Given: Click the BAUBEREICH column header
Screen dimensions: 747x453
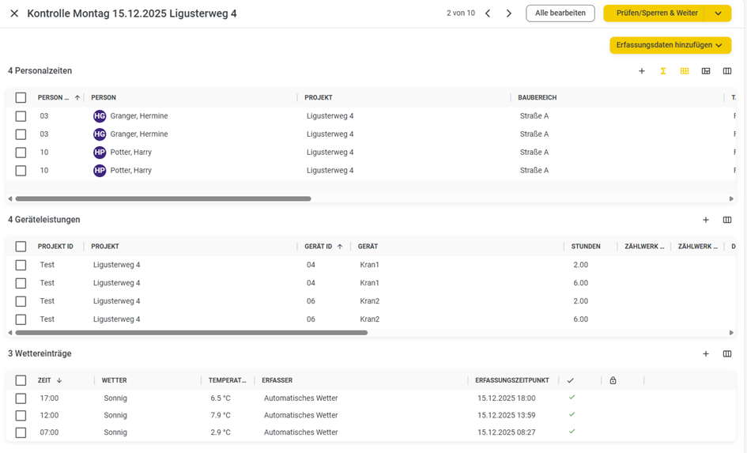Looking at the screenshot, I should 538,98.
